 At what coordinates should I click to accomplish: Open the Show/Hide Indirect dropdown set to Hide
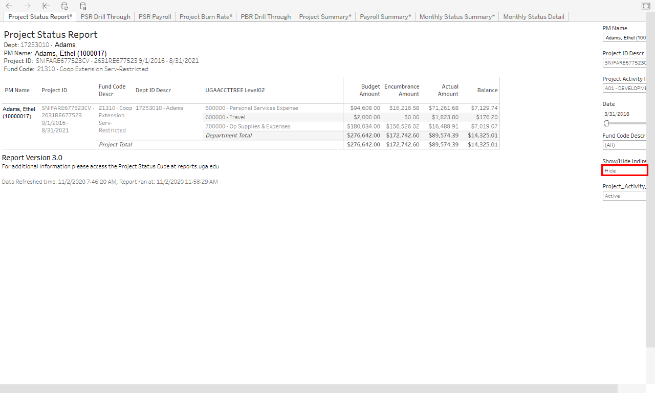[624, 170]
